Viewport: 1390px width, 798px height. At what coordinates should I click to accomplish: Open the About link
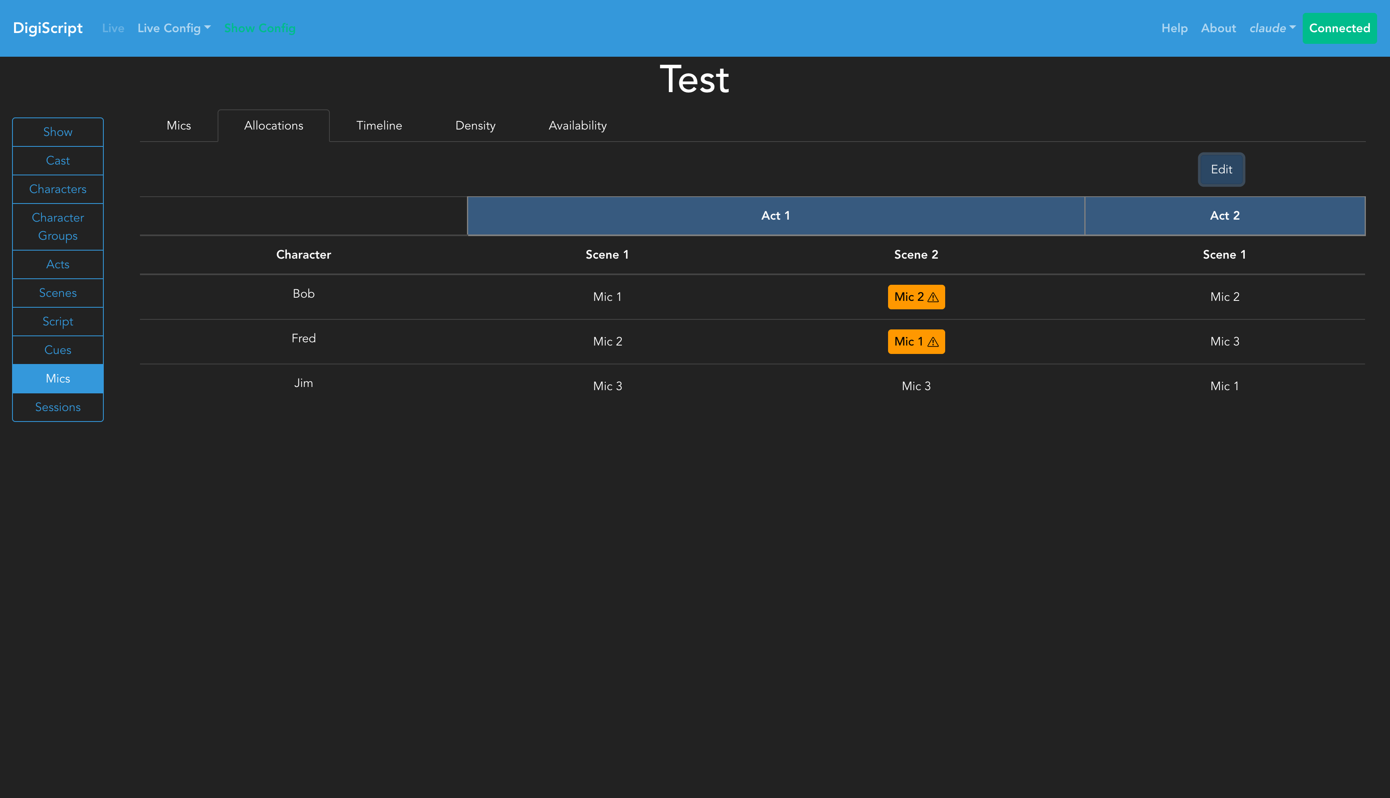click(x=1218, y=28)
